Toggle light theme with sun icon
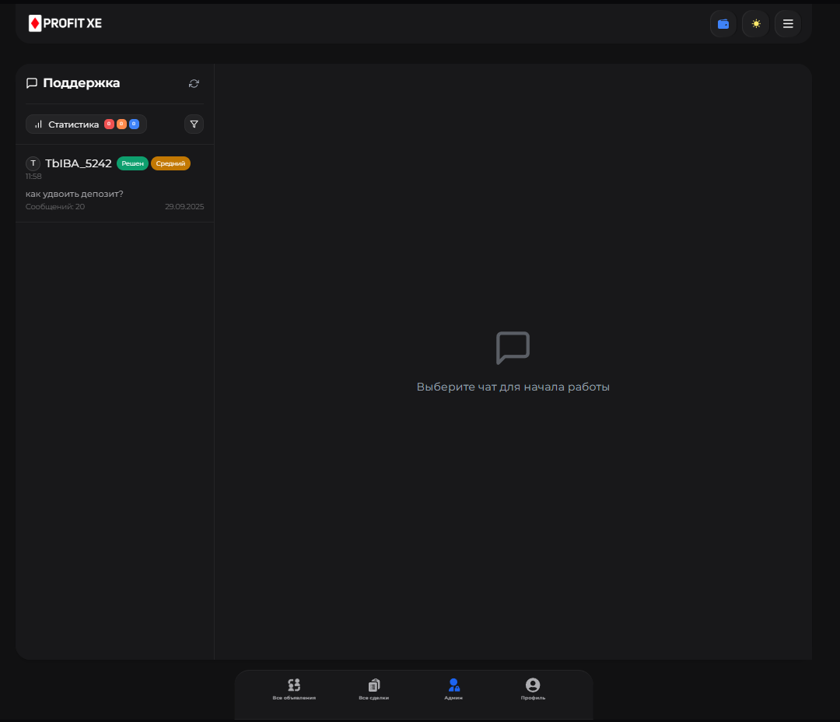840x722 pixels. click(x=755, y=23)
